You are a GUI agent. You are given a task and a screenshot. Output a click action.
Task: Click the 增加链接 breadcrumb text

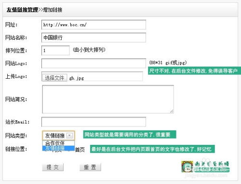pyautogui.click(x=53, y=10)
